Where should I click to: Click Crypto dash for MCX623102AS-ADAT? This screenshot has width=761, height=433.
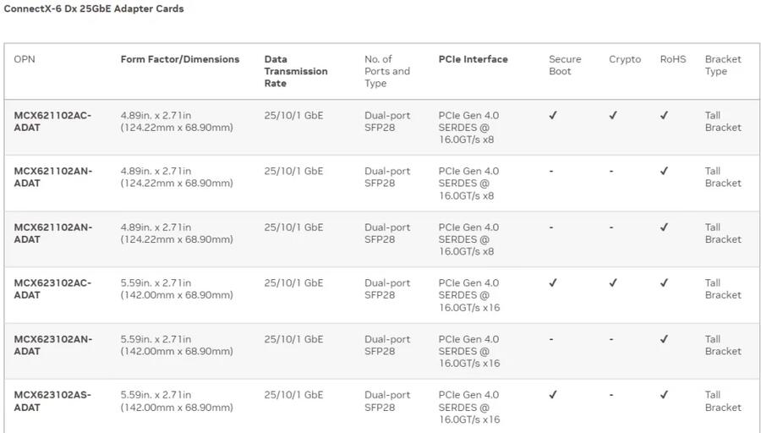(x=611, y=395)
